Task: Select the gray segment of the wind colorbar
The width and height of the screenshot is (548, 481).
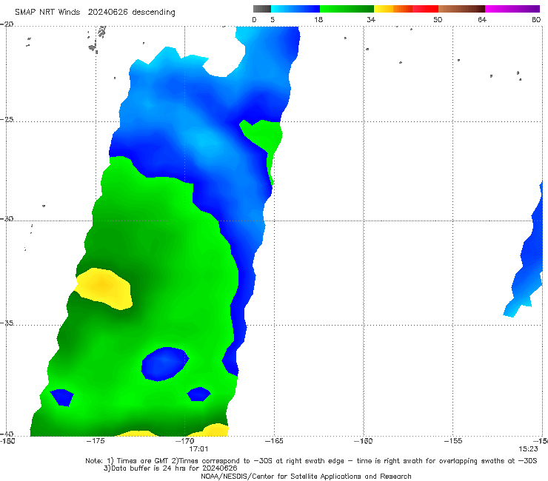Action: tap(261, 9)
